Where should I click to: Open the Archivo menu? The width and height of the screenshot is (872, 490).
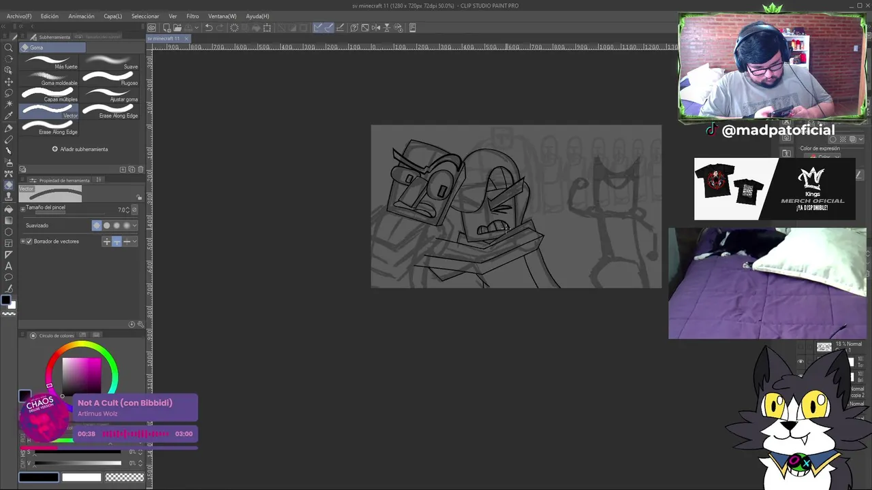pyautogui.click(x=19, y=16)
